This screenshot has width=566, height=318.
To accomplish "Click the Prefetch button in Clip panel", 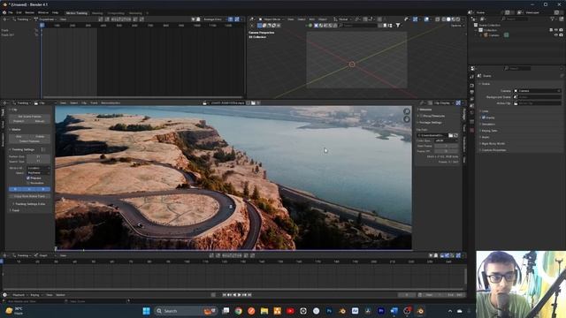I will [19, 121].
